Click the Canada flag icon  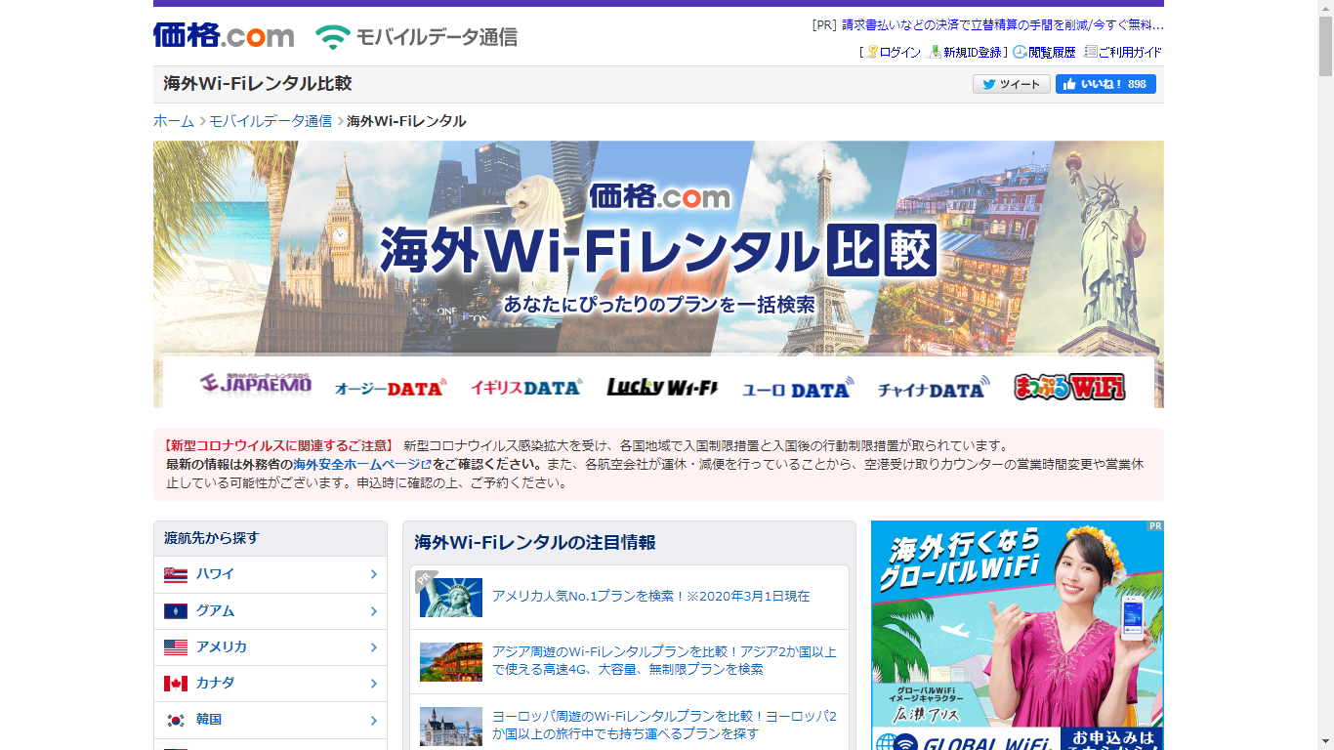point(176,684)
